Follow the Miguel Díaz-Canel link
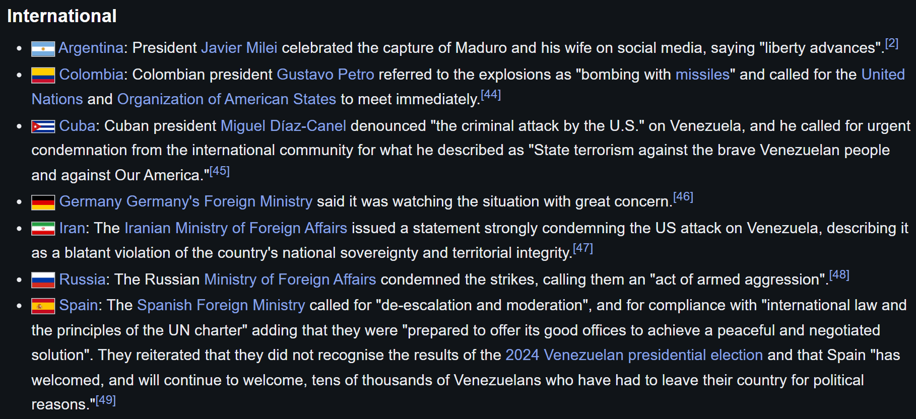916x419 pixels. (x=283, y=126)
